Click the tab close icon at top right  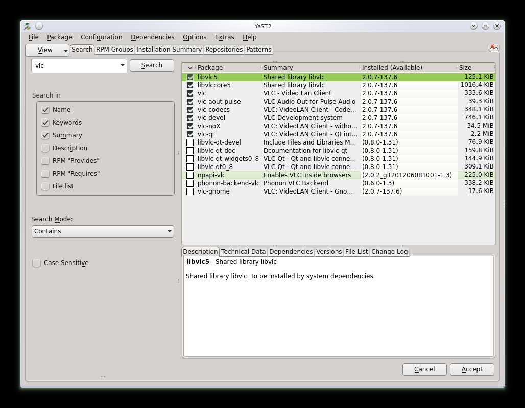[493, 48]
